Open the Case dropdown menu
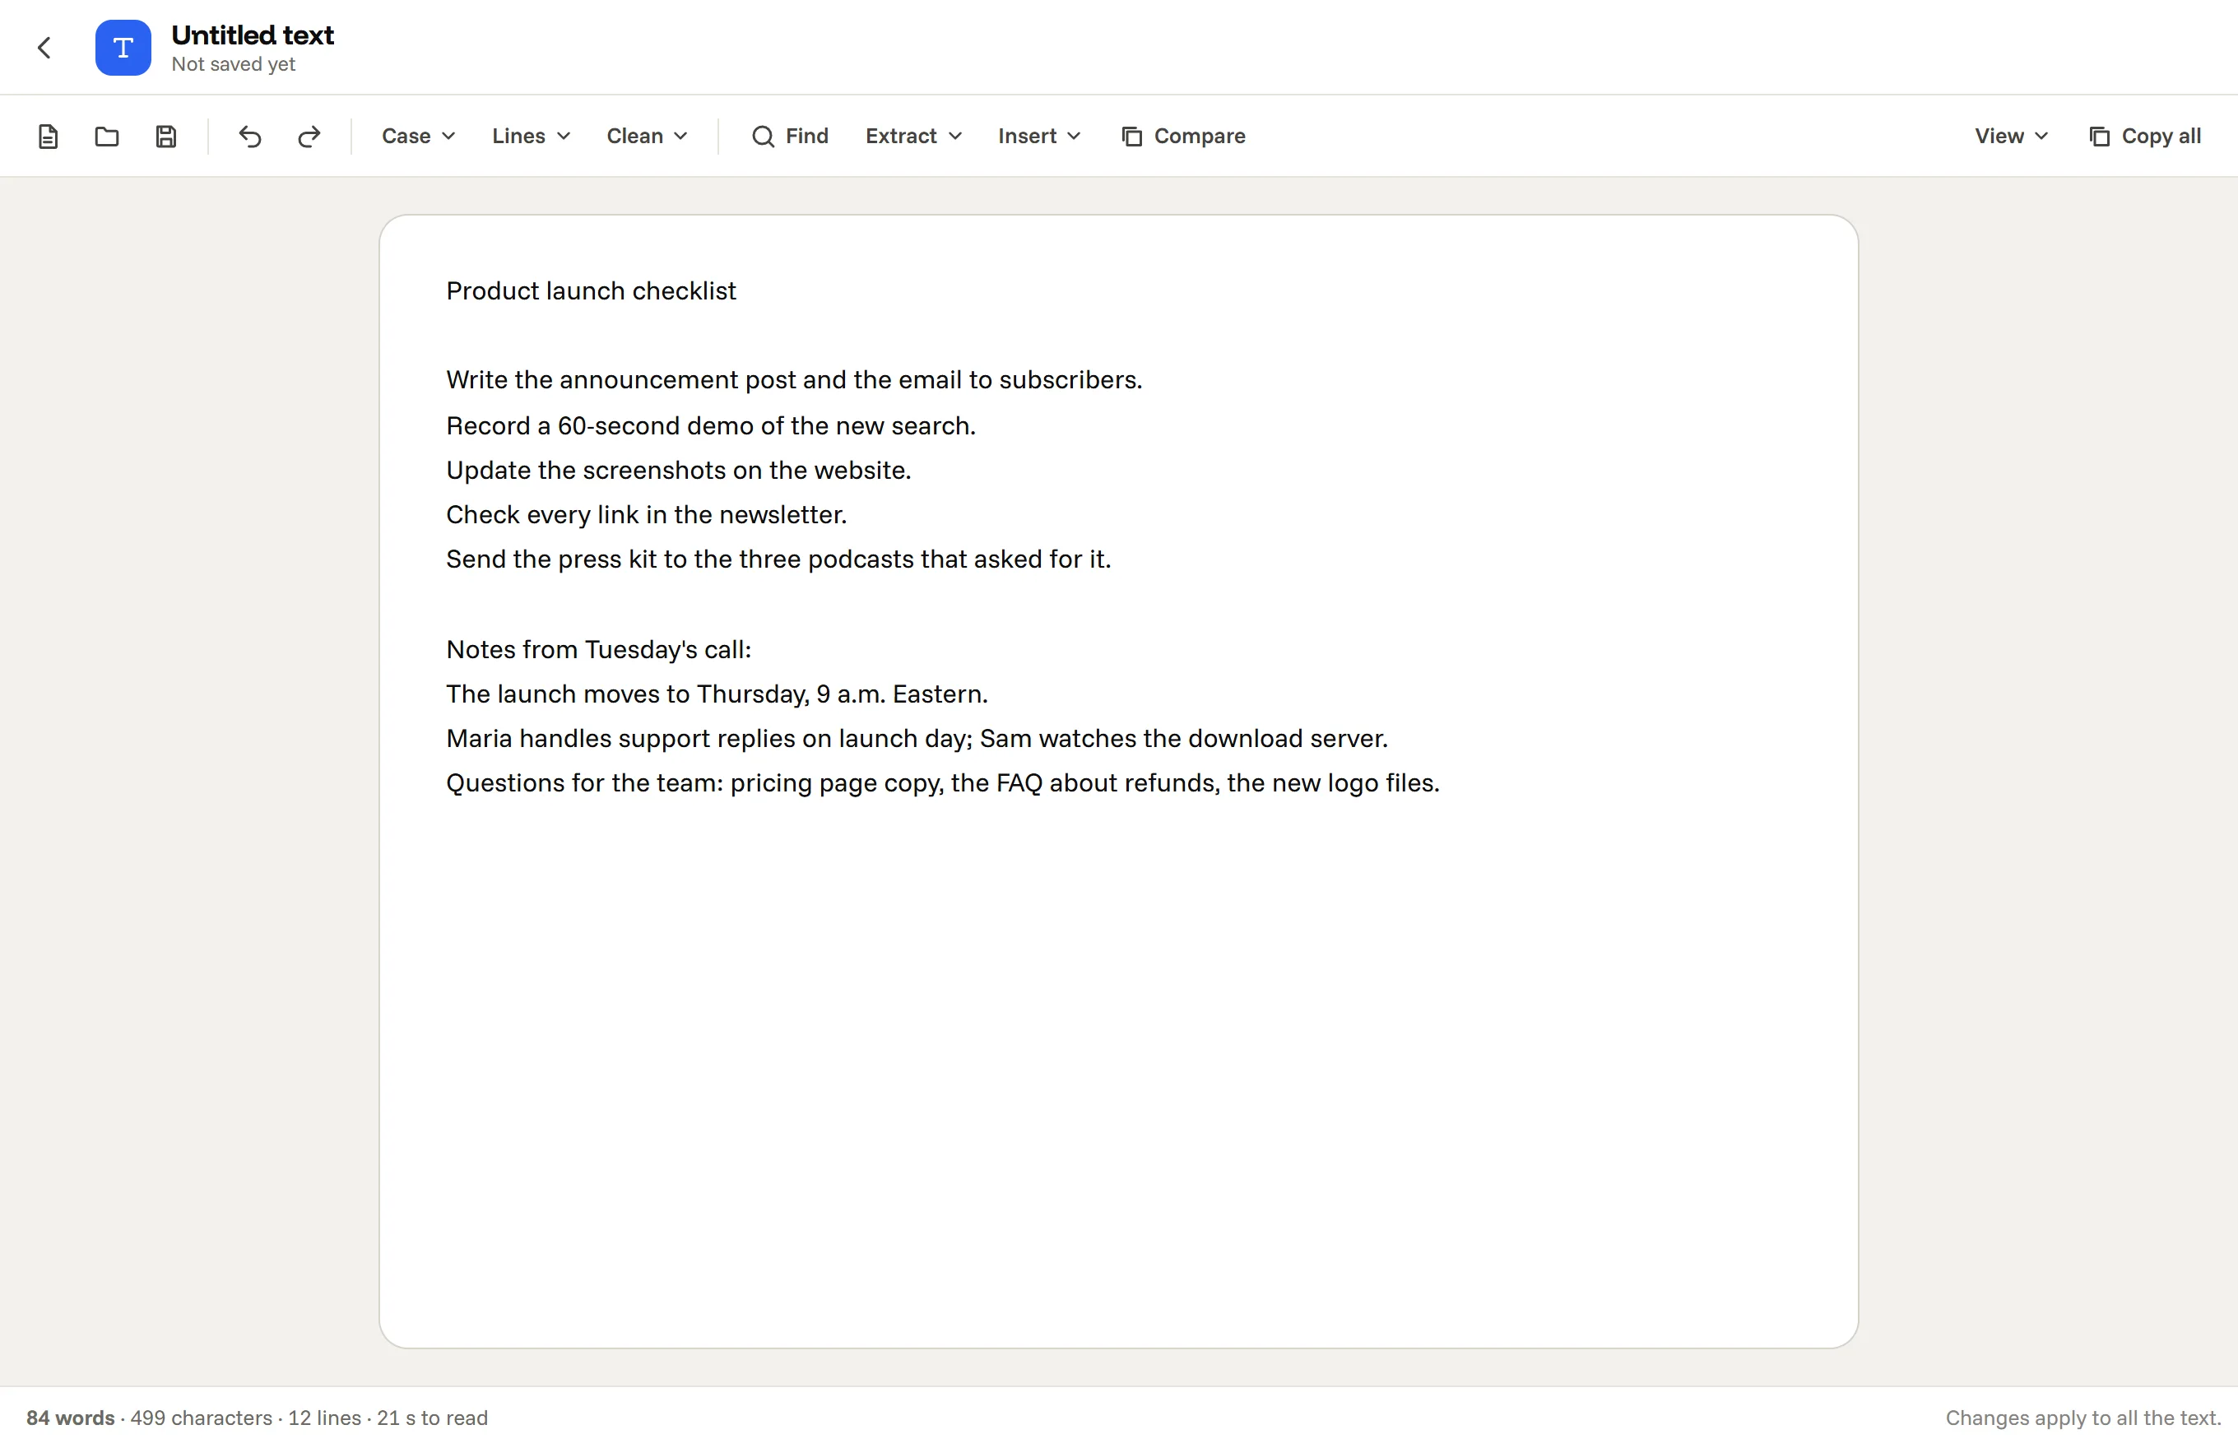The height and width of the screenshot is (1448, 2238). [x=419, y=137]
